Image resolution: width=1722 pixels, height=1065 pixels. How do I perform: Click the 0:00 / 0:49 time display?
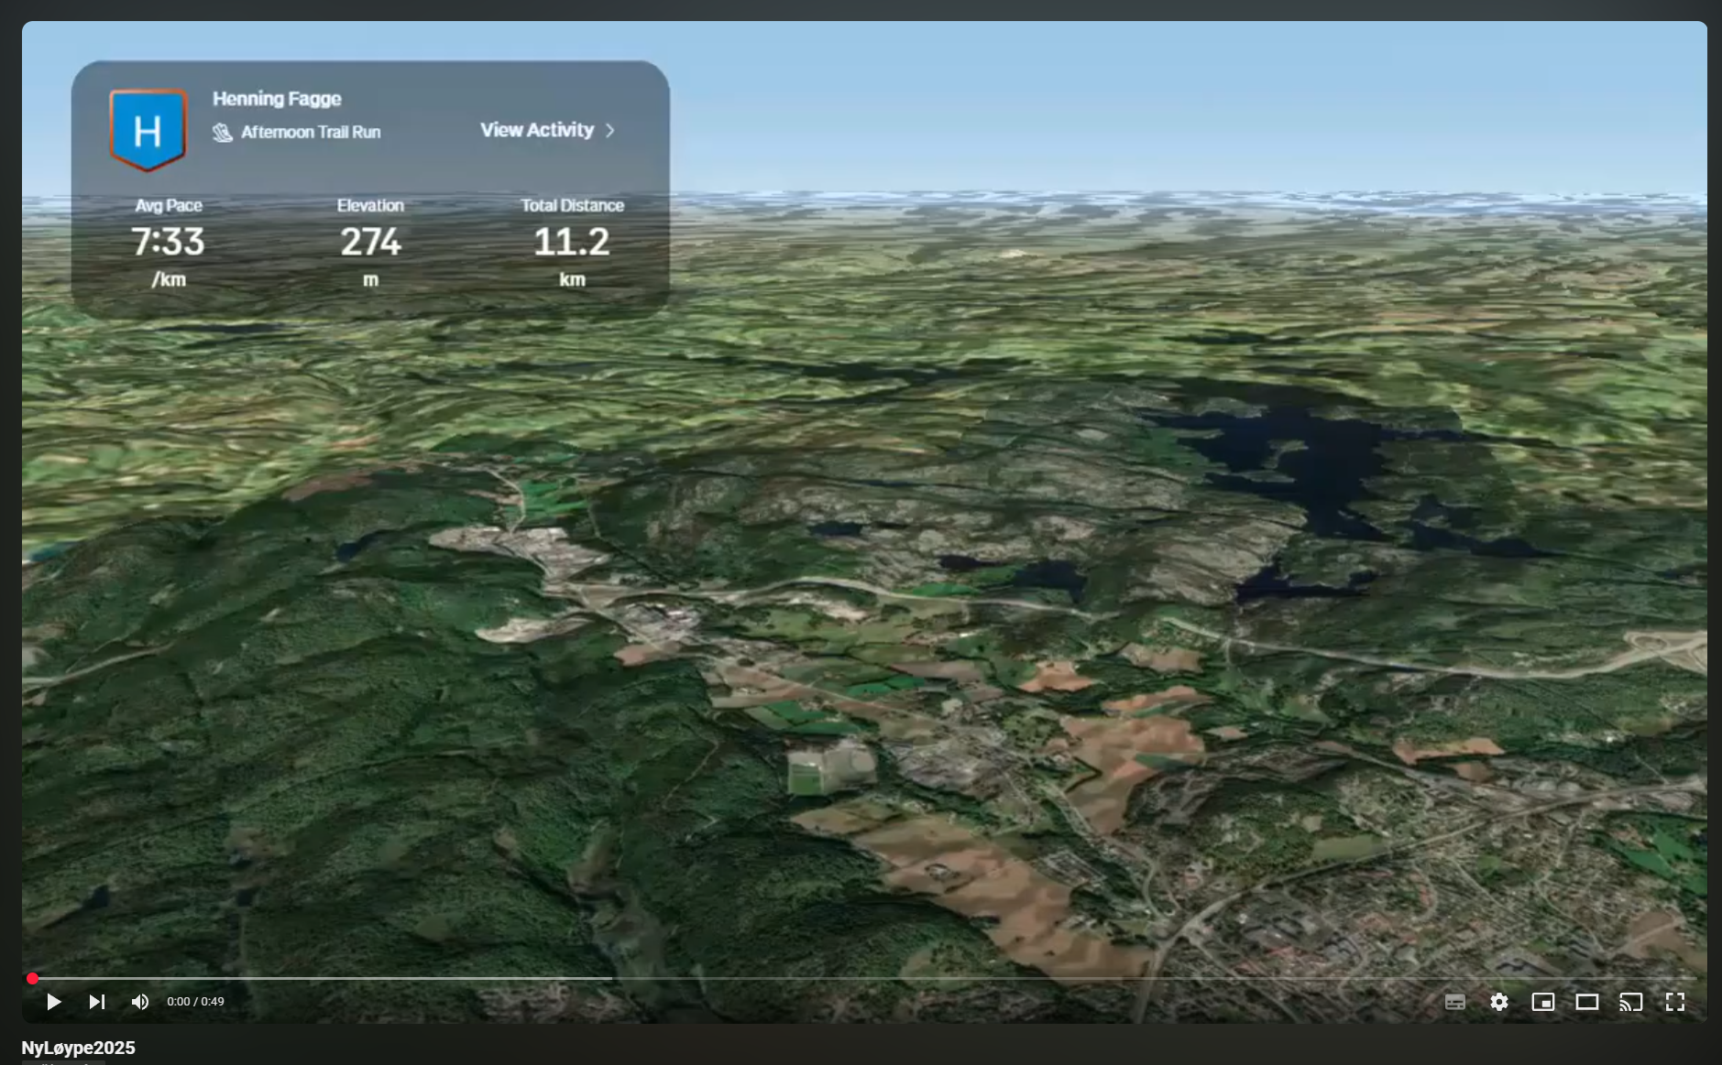[x=195, y=1002]
